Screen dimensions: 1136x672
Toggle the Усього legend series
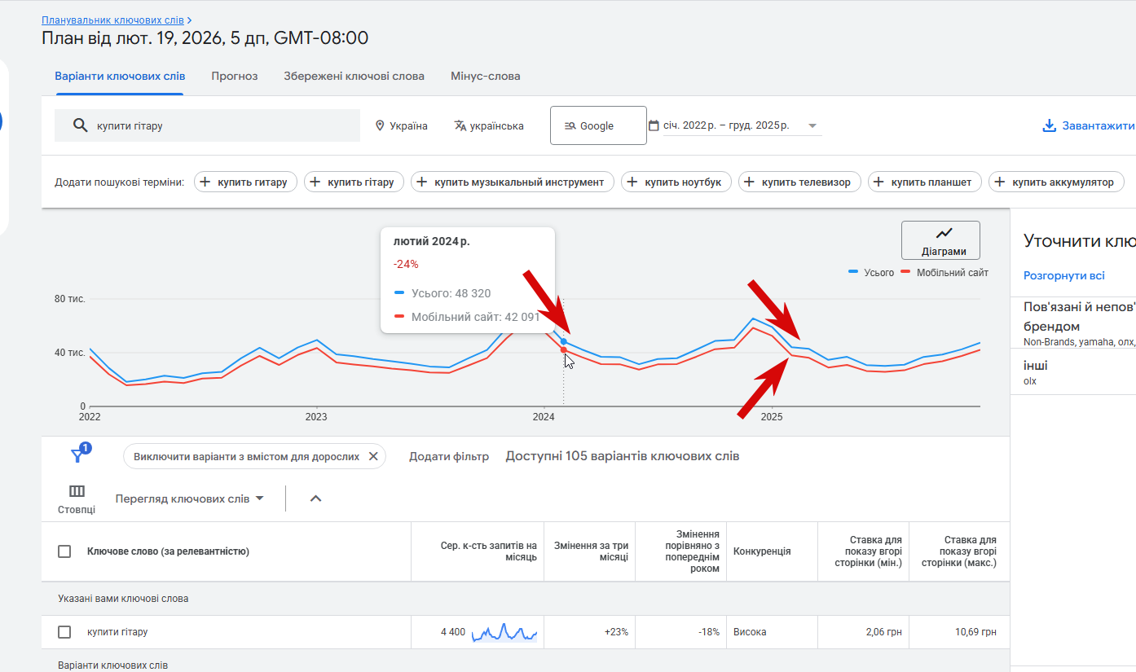pos(871,273)
